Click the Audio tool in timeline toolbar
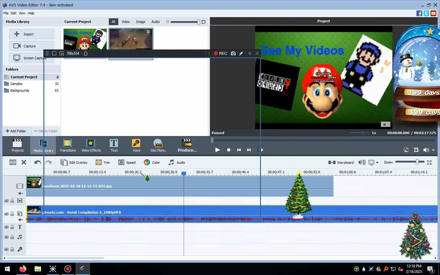The height and width of the screenshot is (275, 440). [x=177, y=162]
